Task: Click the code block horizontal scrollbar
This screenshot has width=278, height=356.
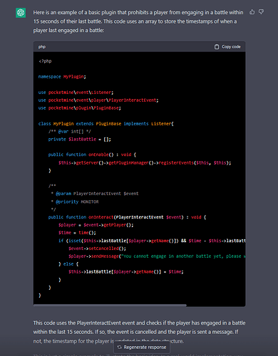Action: coord(110,305)
